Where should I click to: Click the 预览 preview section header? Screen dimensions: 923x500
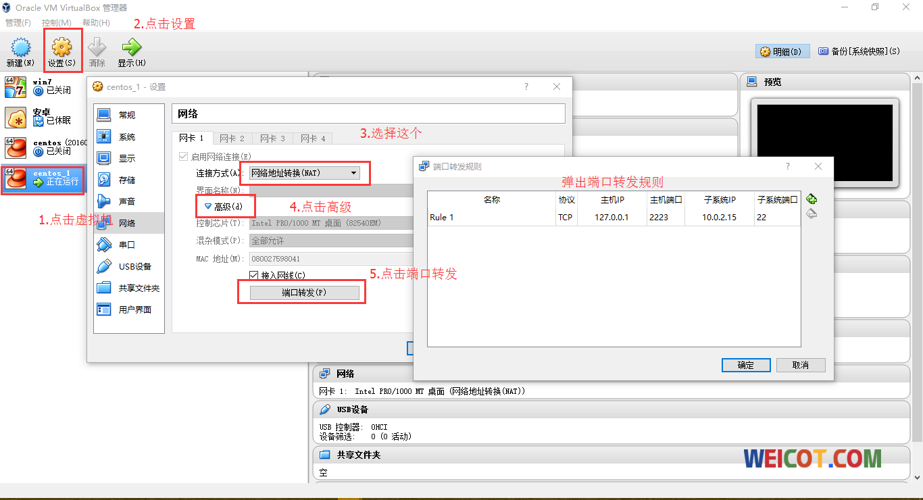point(826,82)
